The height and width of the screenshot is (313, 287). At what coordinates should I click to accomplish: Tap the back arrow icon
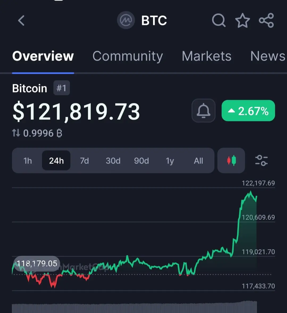click(x=21, y=20)
